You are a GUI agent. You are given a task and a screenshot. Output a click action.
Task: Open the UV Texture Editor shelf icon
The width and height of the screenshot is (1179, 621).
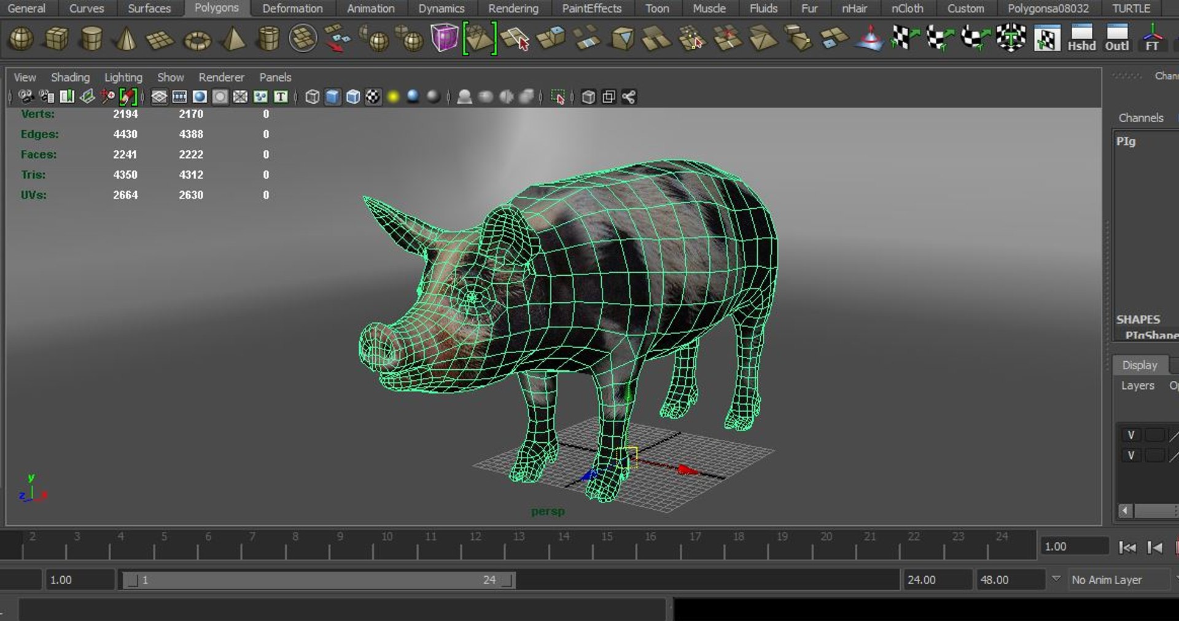pyautogui.click(x=1047, y=39)
